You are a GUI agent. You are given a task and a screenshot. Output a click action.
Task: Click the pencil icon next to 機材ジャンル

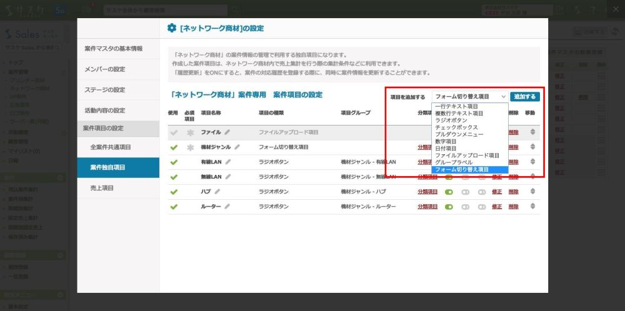point(237,147)
